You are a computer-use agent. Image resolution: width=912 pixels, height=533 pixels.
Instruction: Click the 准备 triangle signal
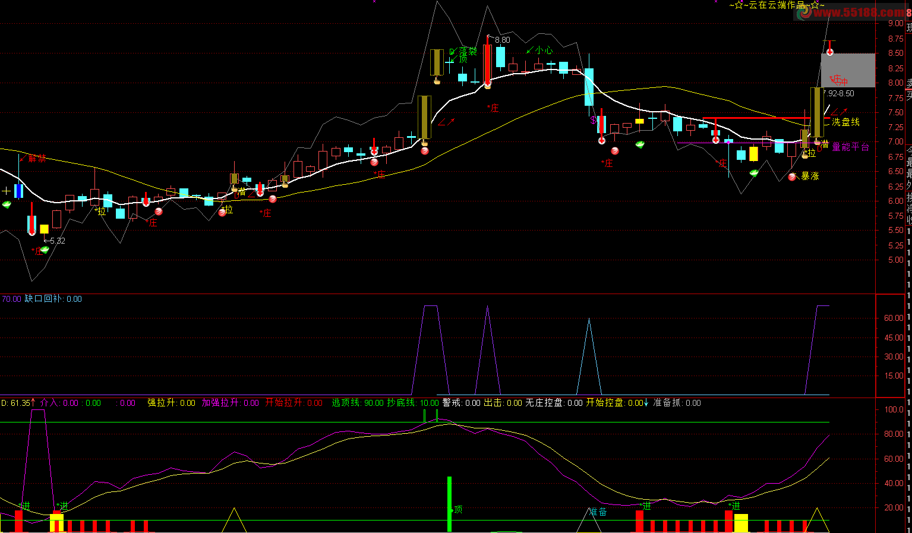(x=589, y=520)
